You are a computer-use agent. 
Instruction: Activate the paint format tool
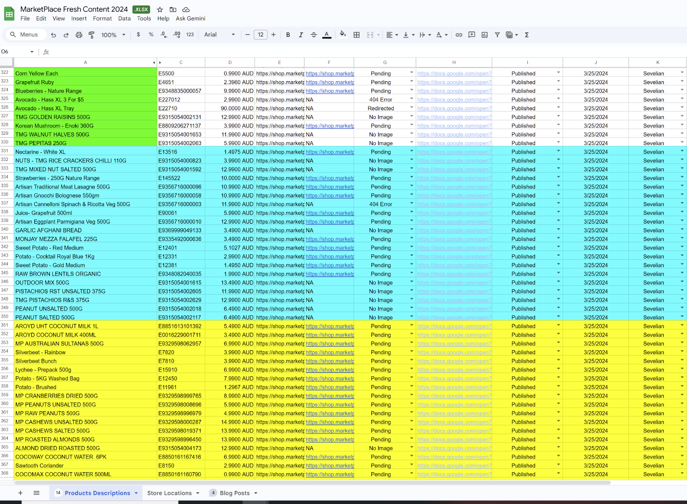tap(91, 35)
